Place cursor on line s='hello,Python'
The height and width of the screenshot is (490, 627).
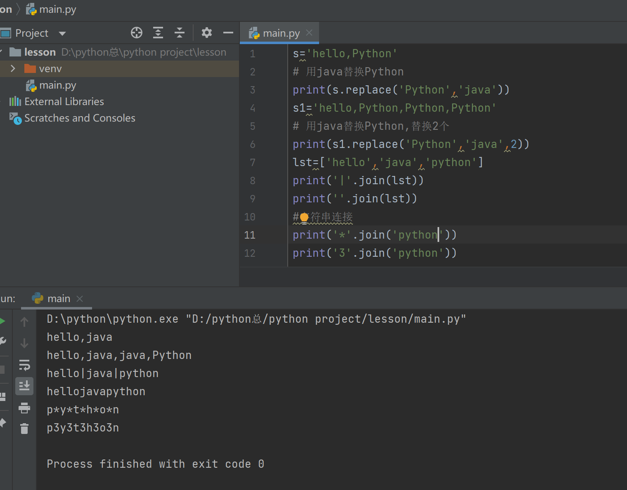pos(345,54)
